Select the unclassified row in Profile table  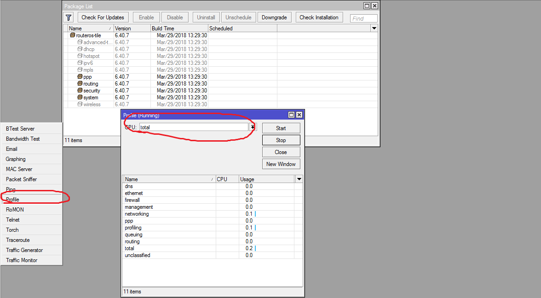(x=213, y=255)
